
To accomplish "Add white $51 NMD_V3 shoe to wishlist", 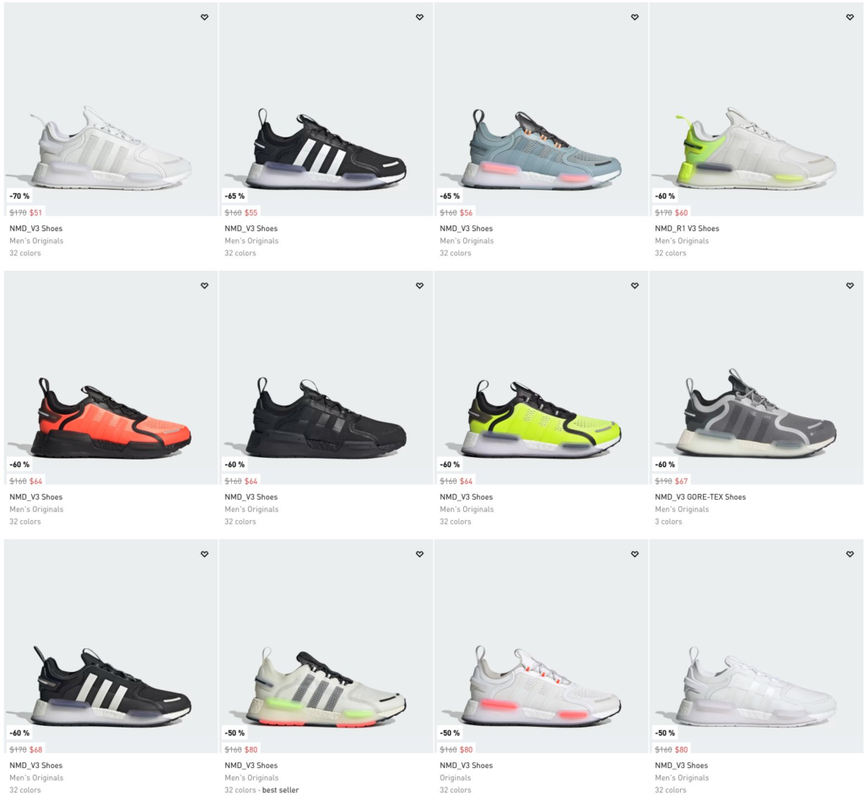I will click(204, 17).
